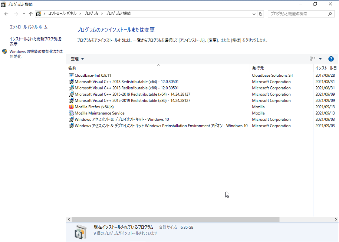The image size is (339, 242).
Task: Change view using the view icon
Action: (313, 59)
